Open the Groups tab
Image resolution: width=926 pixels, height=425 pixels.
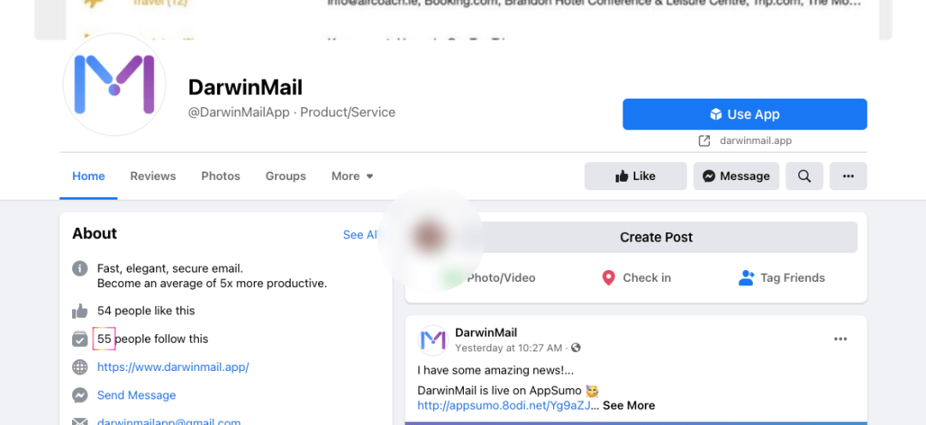286,176
